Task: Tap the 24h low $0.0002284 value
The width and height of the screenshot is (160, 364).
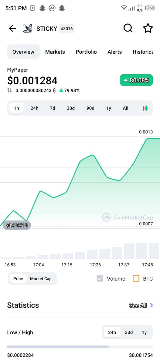Action: coord(20,355)
